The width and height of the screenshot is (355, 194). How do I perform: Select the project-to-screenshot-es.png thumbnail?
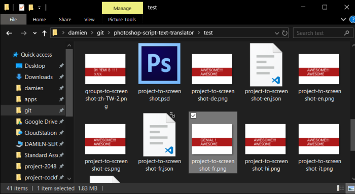click(105, 139)
